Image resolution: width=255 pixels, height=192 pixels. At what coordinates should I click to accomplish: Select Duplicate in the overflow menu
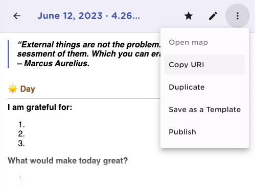(x=204, y=87)
